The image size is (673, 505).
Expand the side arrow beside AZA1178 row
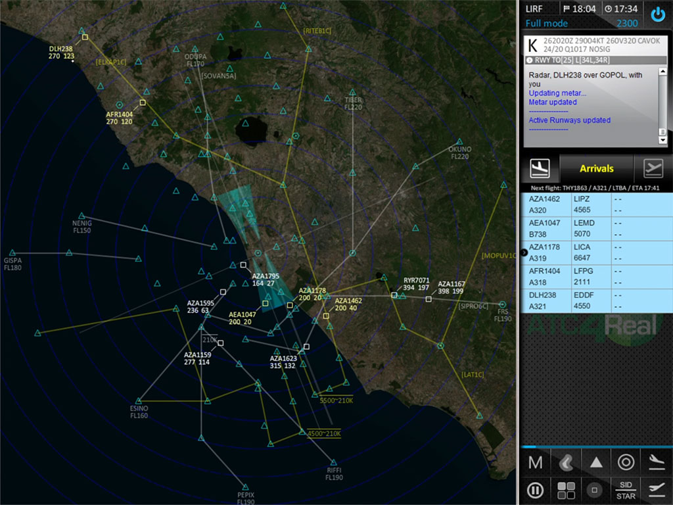click(524, 252)
